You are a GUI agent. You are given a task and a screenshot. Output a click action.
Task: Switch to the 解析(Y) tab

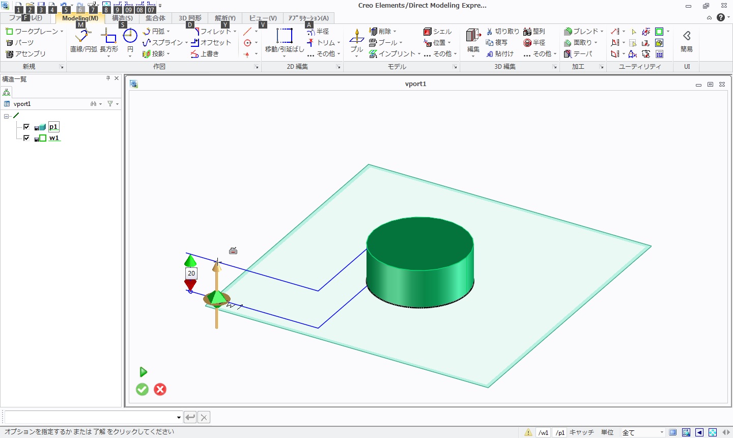click(225, 18)
